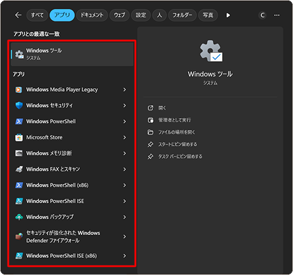Expand the PowerShell ISE (x86) chevron

pyautogui.click(x=125, y=256)
